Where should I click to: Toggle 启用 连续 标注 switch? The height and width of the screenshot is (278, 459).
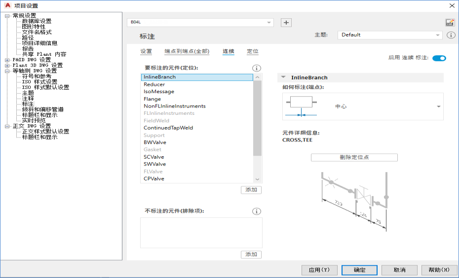pyautogui.click(x=439, y=58)
